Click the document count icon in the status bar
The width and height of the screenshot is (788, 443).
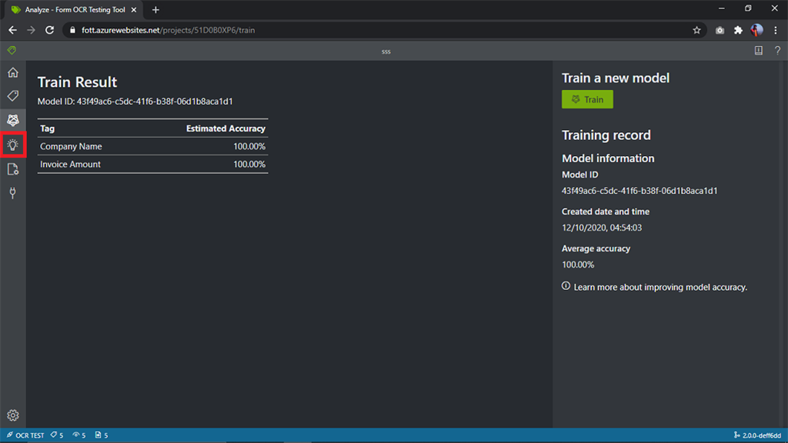[100, 435]
